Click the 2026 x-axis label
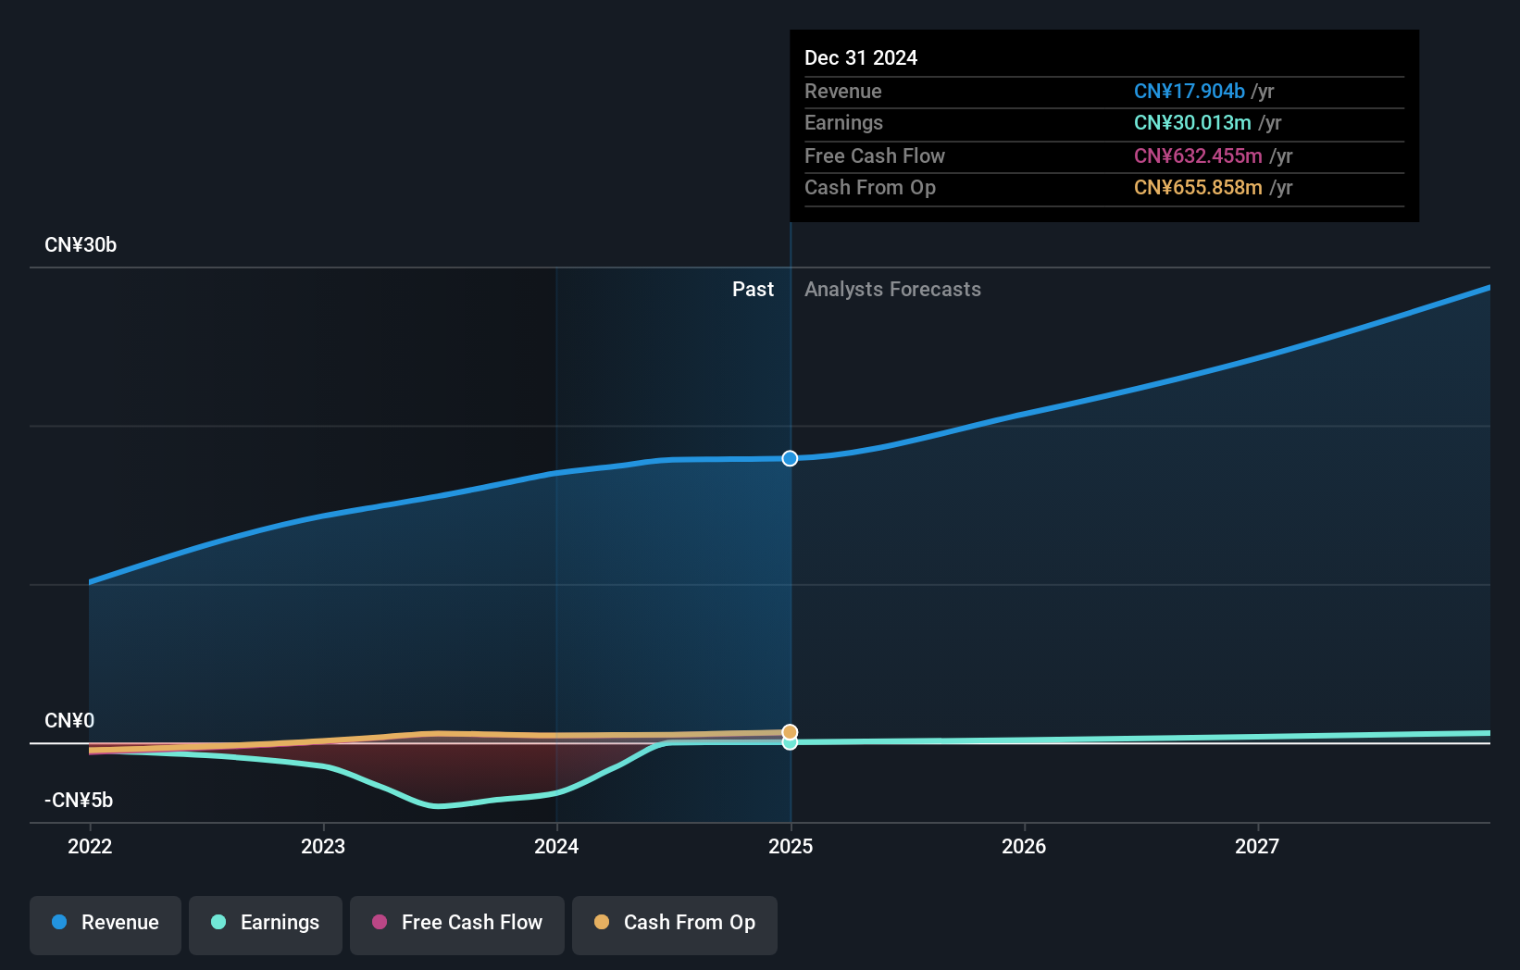The height and width of the screenshot is (970, 1520). click(1024, 847)
